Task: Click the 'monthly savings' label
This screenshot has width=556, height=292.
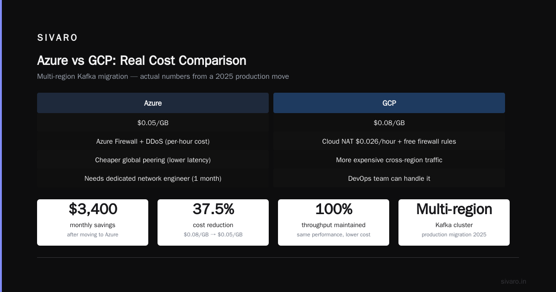Action: point(93,225)
